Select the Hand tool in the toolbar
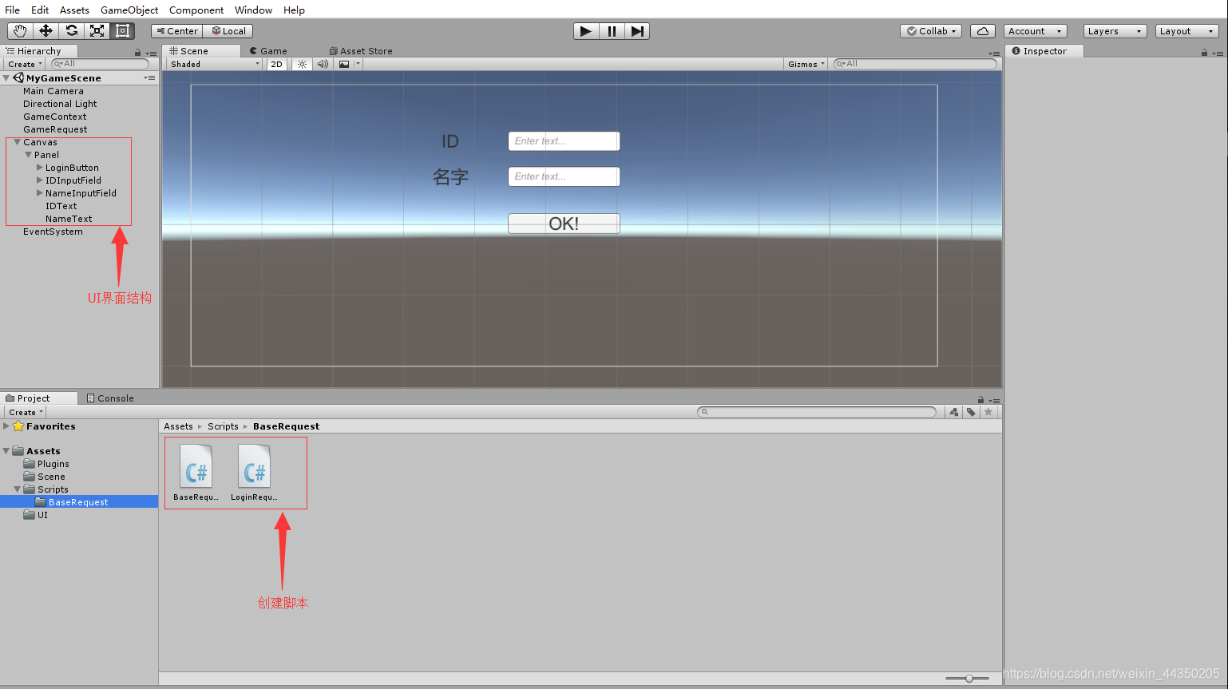The height and width of the screenshot is (689, 1228). [x=18, y=30]
